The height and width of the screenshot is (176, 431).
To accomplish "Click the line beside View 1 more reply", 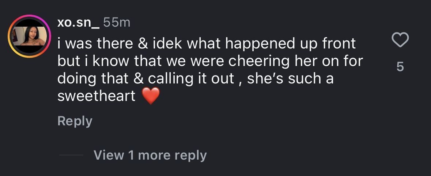I will pyautogui.click(x=71, y=156).
